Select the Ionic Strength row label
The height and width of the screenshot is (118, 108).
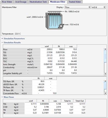click(x=9, y=64)
